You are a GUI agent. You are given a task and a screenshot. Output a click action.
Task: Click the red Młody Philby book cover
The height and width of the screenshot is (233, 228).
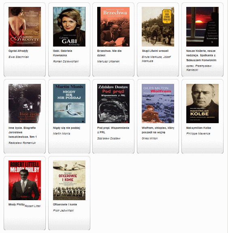(x=25, y=180)
